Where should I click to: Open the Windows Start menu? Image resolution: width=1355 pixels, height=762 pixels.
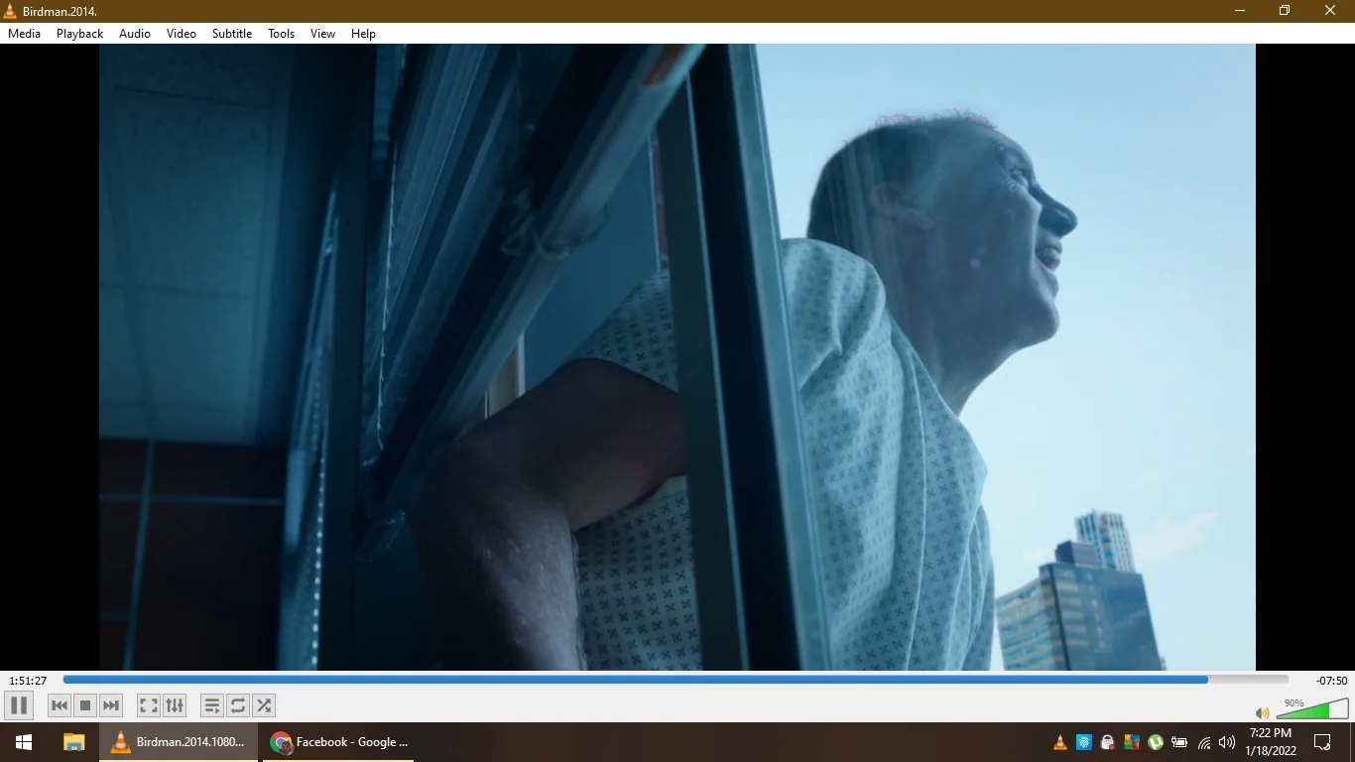[x=24, y=742]
